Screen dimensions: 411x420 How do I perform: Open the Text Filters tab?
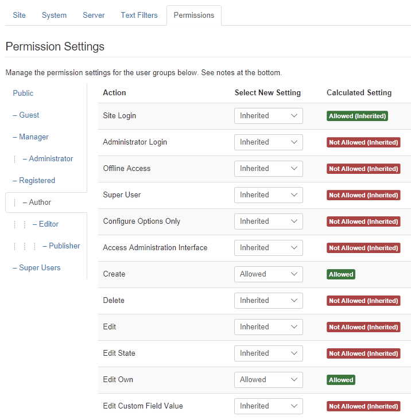click(x=139, y=15)
